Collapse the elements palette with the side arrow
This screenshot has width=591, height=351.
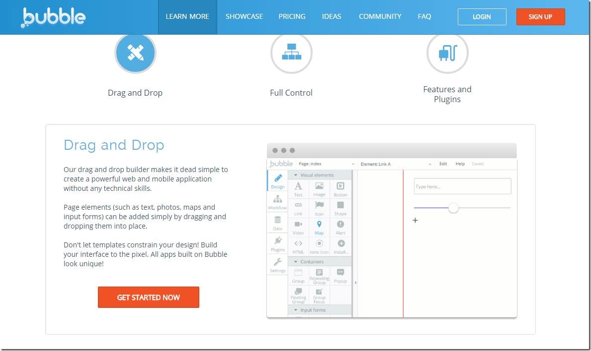click(x=355, y=283)
